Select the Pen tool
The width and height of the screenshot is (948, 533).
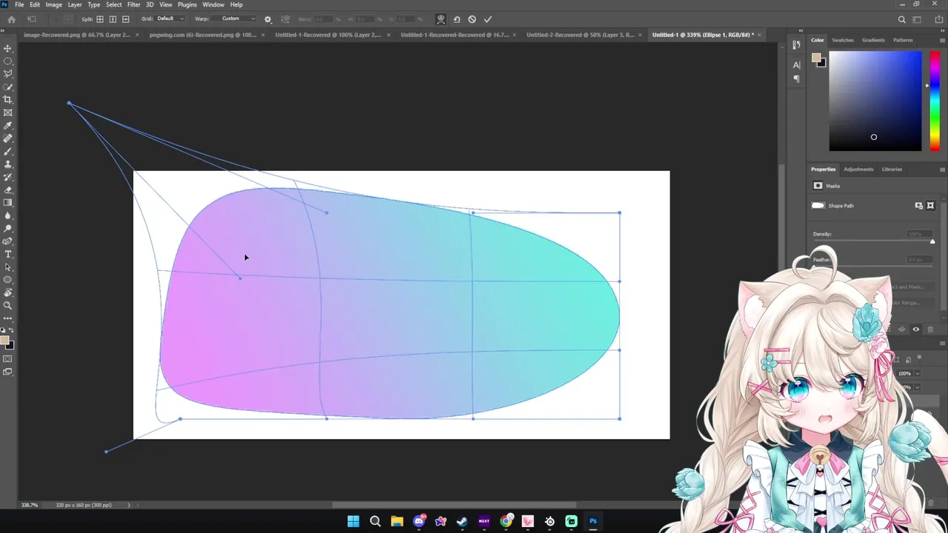[8, 241]
